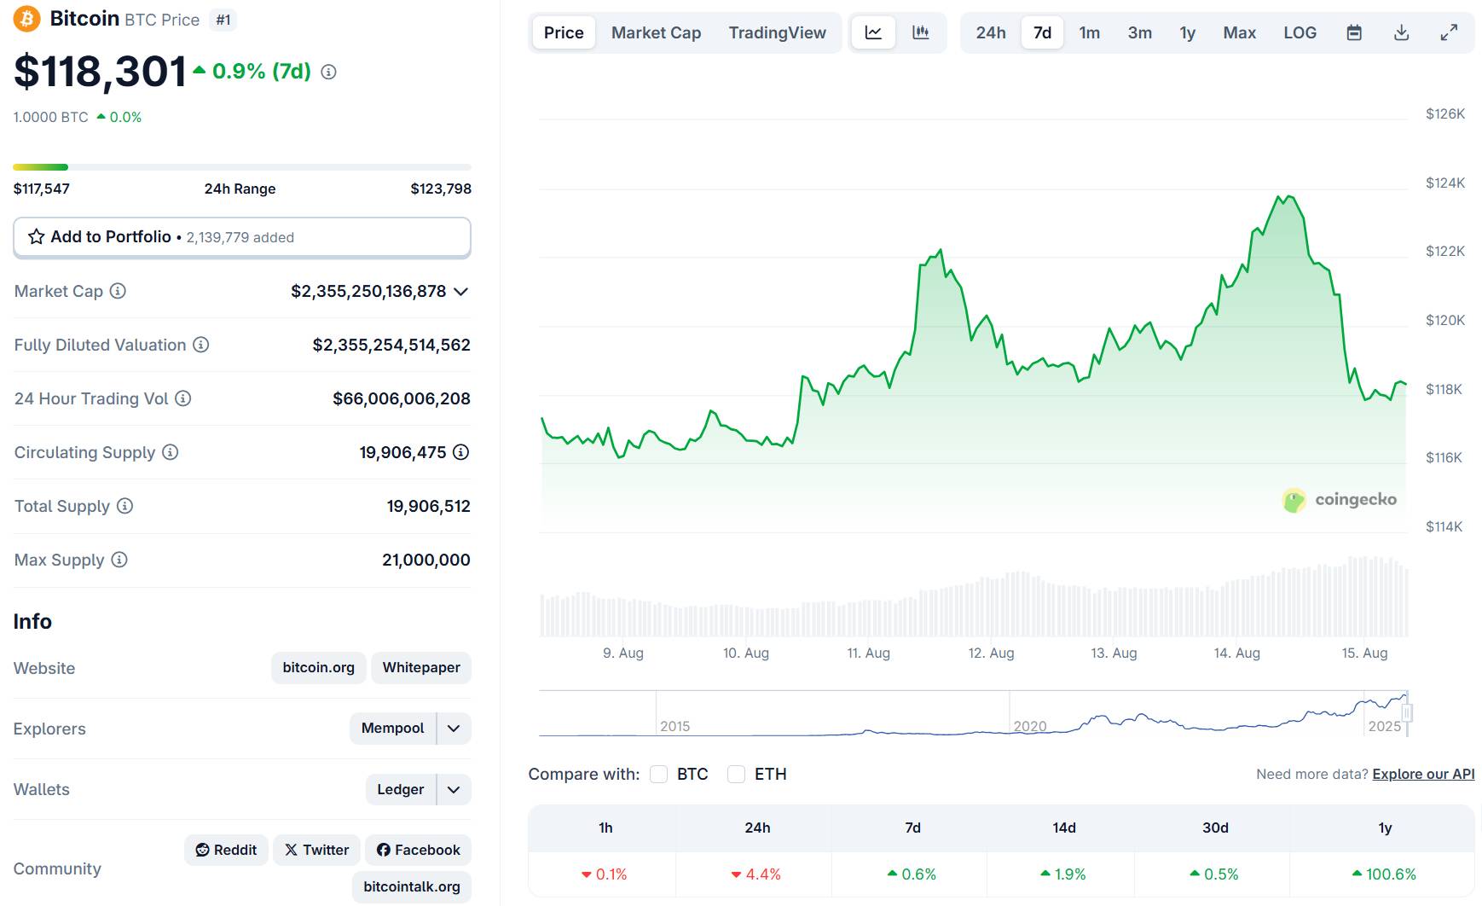Click the 1y 100.6% change cell
Viewport: 1482px width, 906px height.
coord(1384,874)
